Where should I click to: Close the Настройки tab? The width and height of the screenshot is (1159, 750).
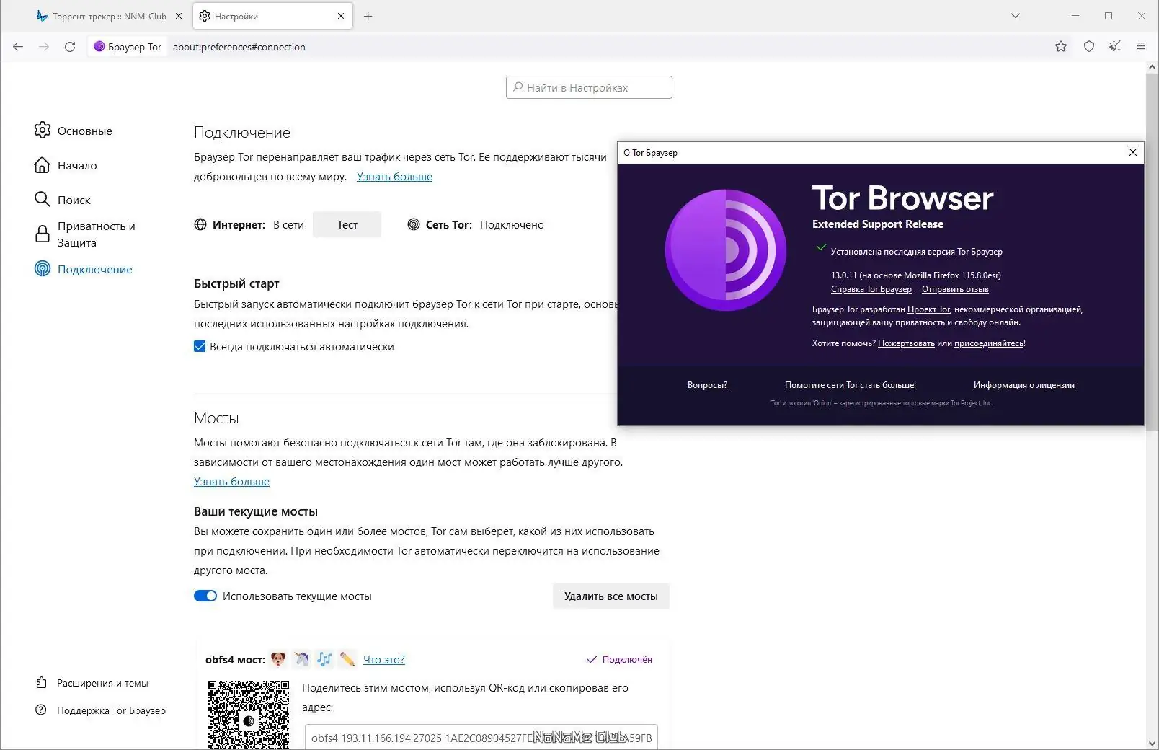tap(341, 16)
